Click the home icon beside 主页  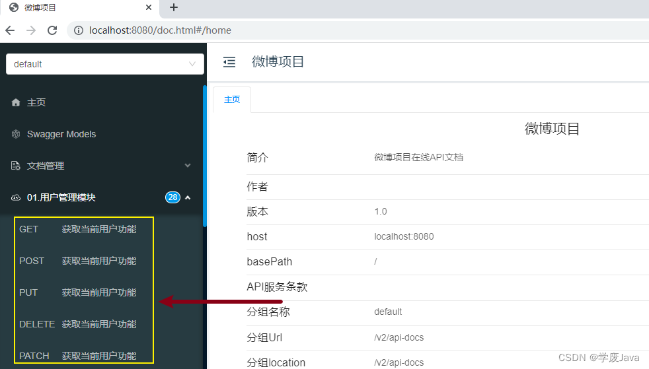point(16,102)
